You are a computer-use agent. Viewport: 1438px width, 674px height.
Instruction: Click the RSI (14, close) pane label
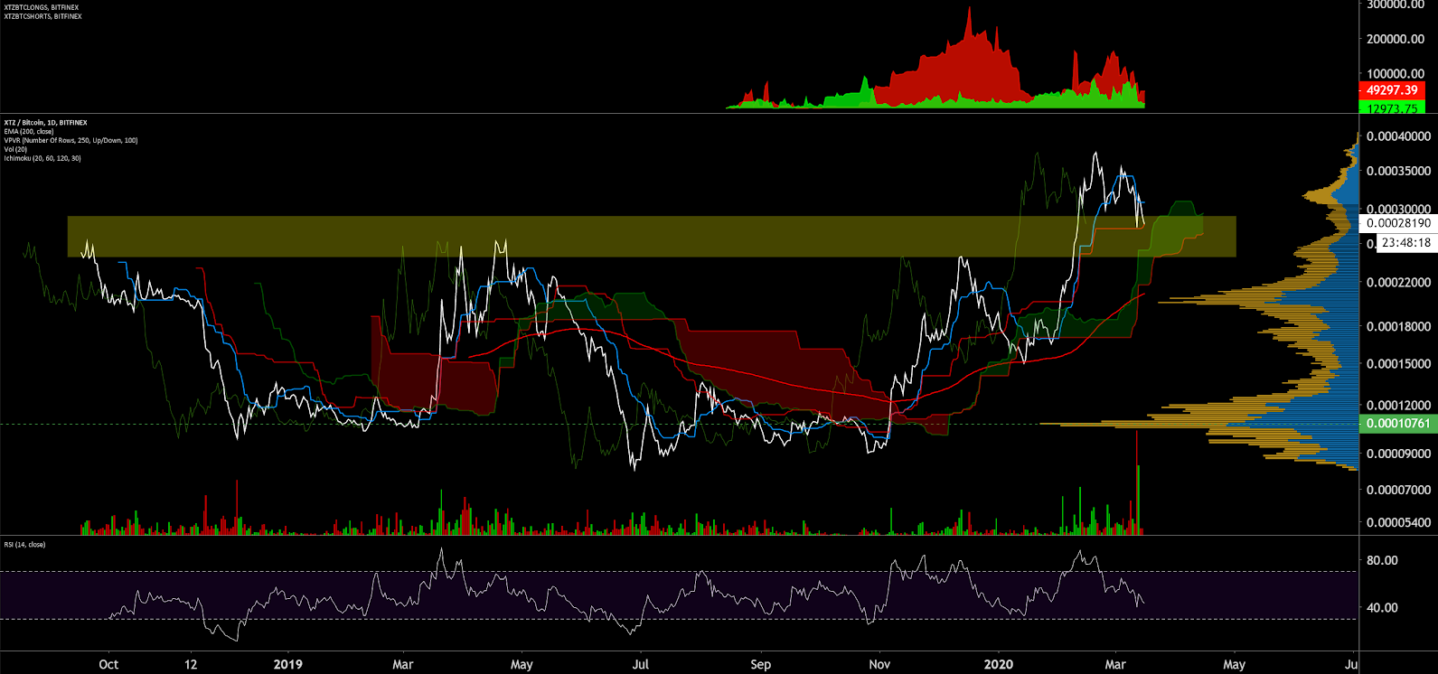click(x=24, y=545)
